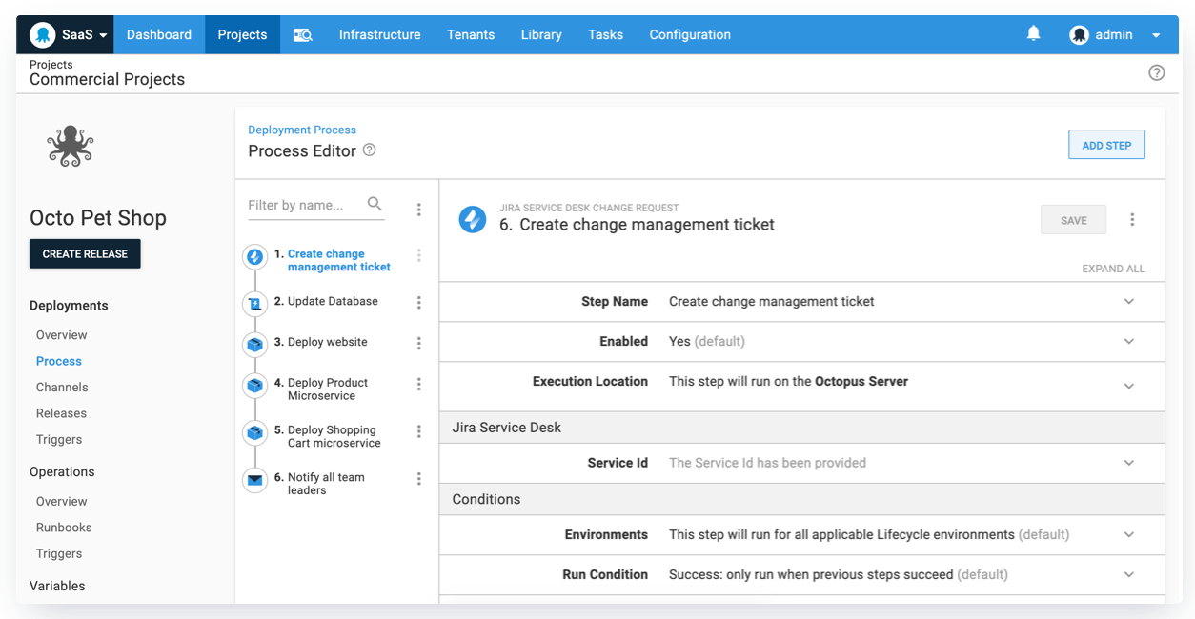Expand the Run Condition section
The width and height of the screenshot is (1195, 619).
coord(1129,575)
